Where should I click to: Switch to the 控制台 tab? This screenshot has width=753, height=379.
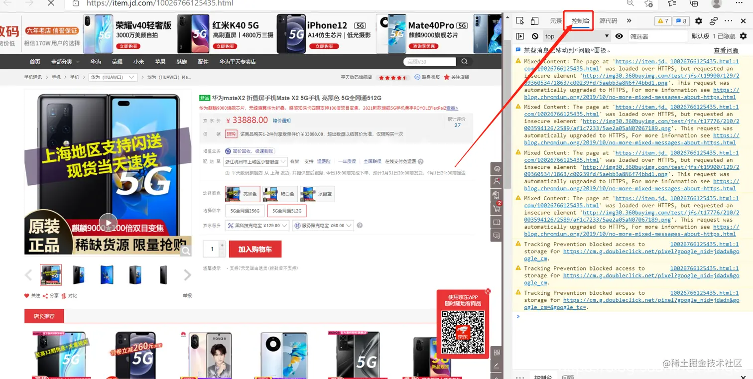(581, 21)
